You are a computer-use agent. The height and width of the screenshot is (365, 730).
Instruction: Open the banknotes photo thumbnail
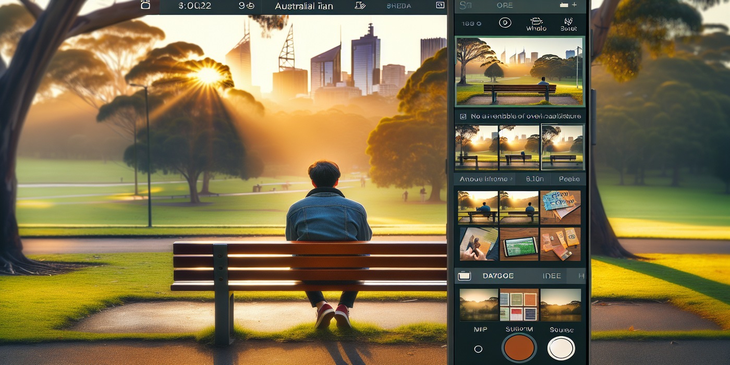point(561,207)
